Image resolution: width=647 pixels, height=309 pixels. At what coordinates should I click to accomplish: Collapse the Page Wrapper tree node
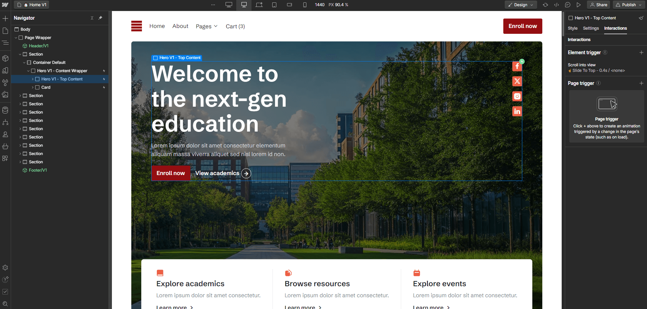tap(16, 38)
